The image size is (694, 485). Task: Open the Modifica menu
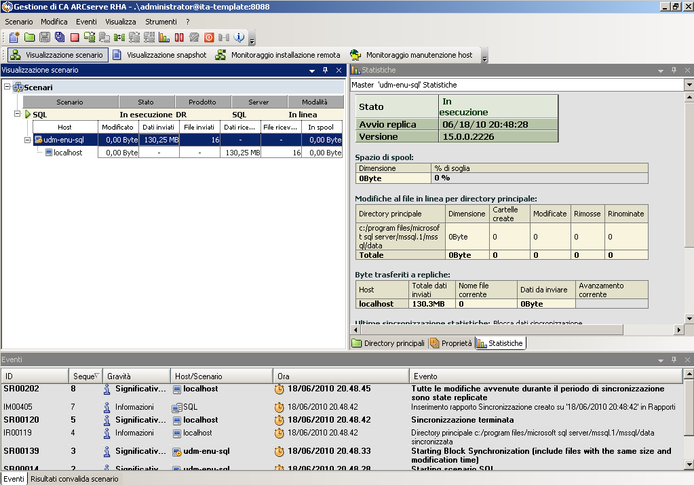click(54, 22)
